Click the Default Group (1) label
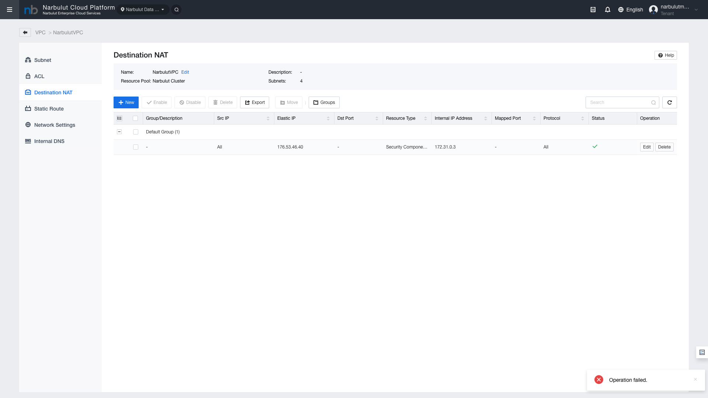 coord(163,132)
